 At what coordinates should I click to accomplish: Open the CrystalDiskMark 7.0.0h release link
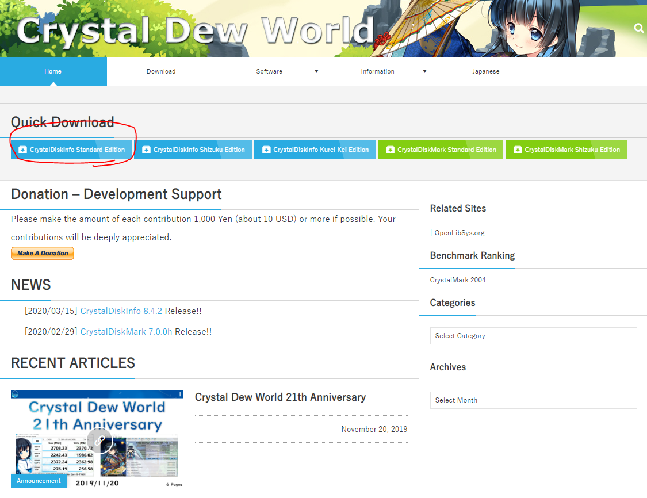tap(126, 332)
